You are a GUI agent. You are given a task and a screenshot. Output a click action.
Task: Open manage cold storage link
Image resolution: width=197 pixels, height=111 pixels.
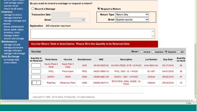click(14, 53)
